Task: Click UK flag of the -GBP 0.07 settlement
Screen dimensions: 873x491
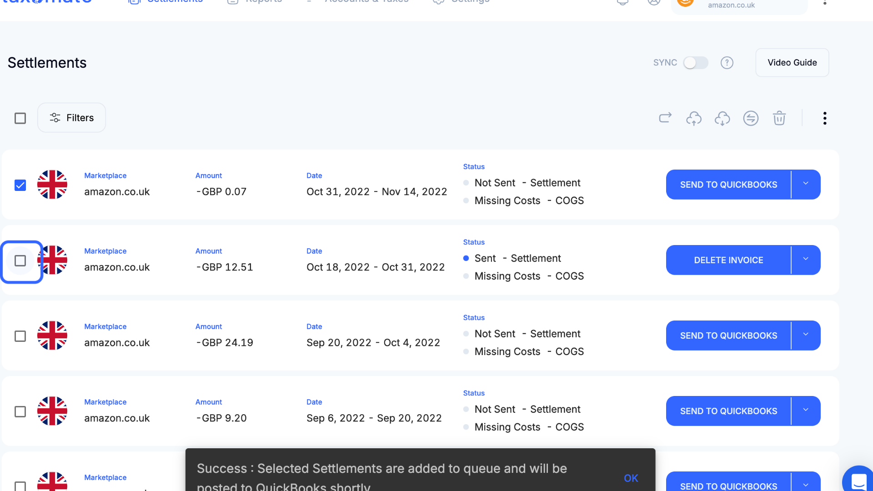Action: [52, 185]
